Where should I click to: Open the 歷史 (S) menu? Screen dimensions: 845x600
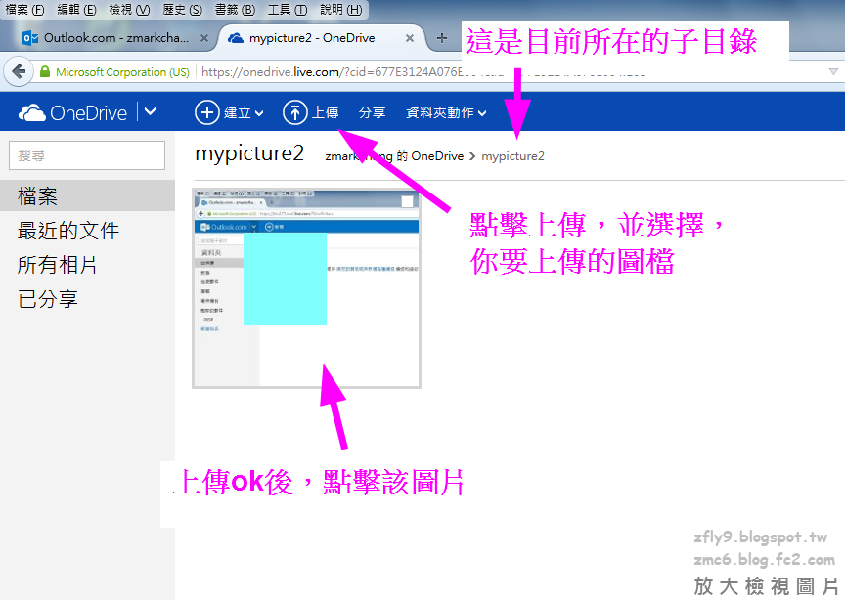pyautogui.click(x=182, y=9)
